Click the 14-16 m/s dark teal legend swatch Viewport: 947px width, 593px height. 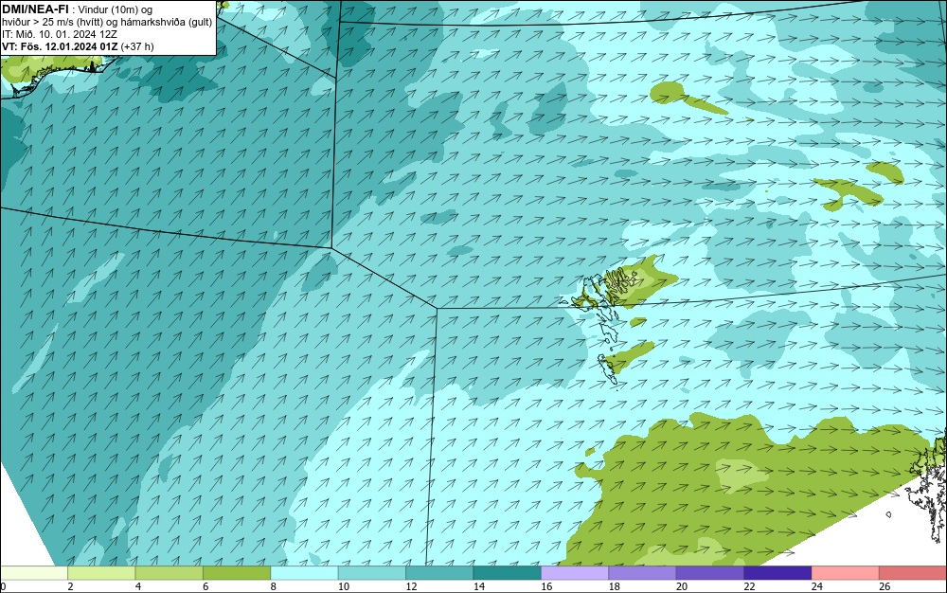pyautogui.click(x=508, y=573)
